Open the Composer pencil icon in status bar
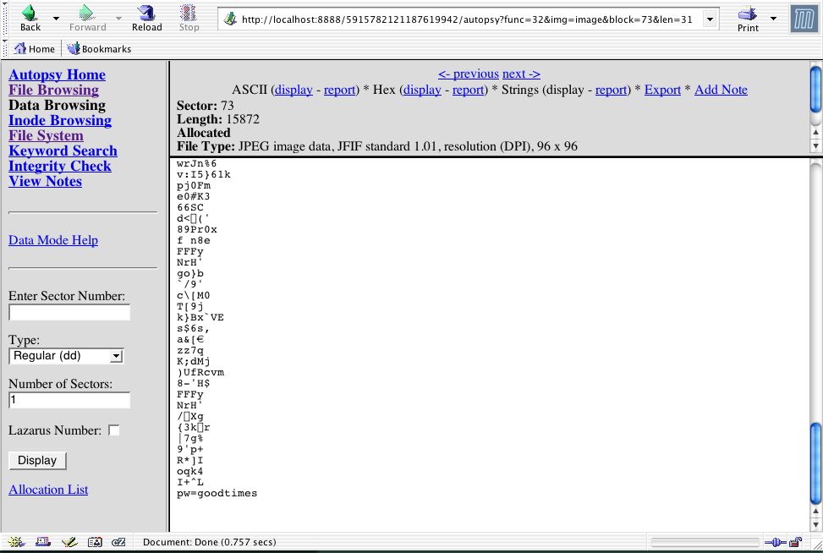 click(69, 542)
